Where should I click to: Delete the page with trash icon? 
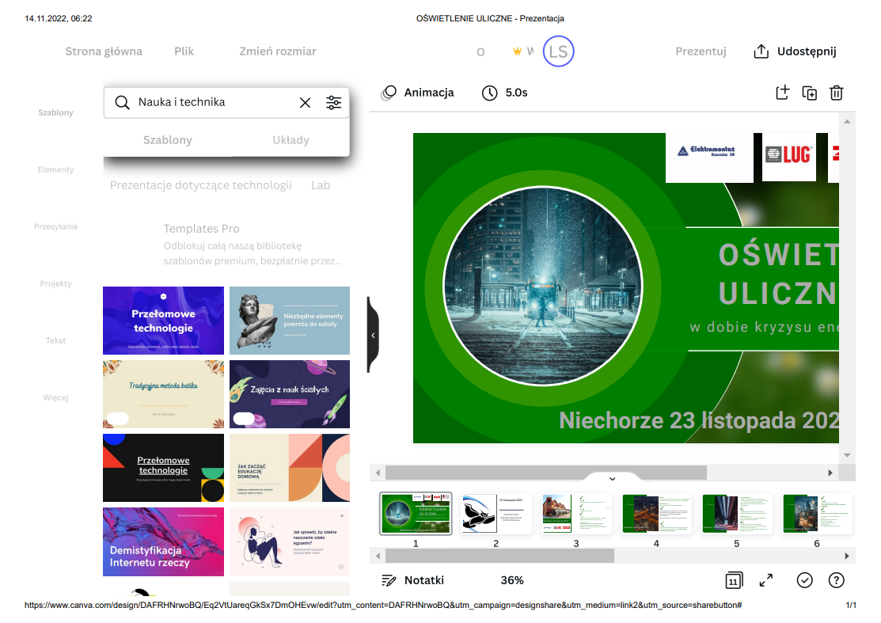pyautogui.click(x=836, y=93)
